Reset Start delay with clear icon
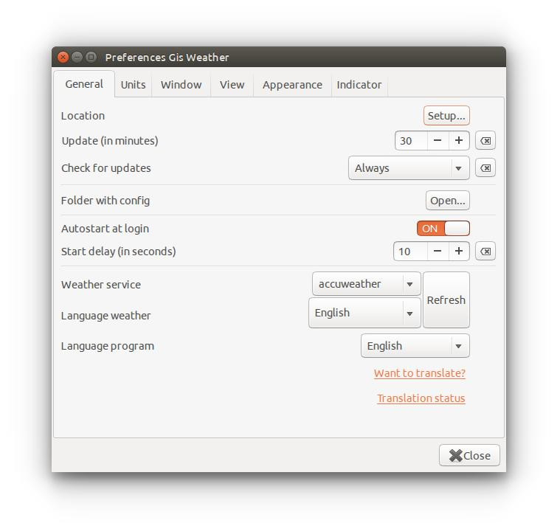The height and width of the screenshot is (523, 560). [485, 252]
